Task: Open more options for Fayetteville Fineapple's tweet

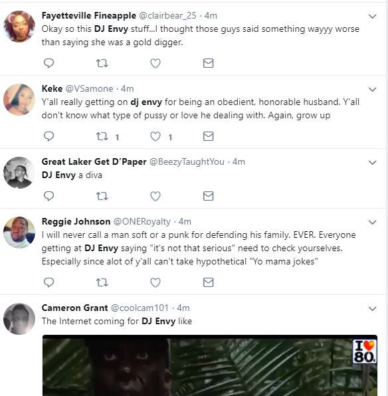Action: pos(373,17)
